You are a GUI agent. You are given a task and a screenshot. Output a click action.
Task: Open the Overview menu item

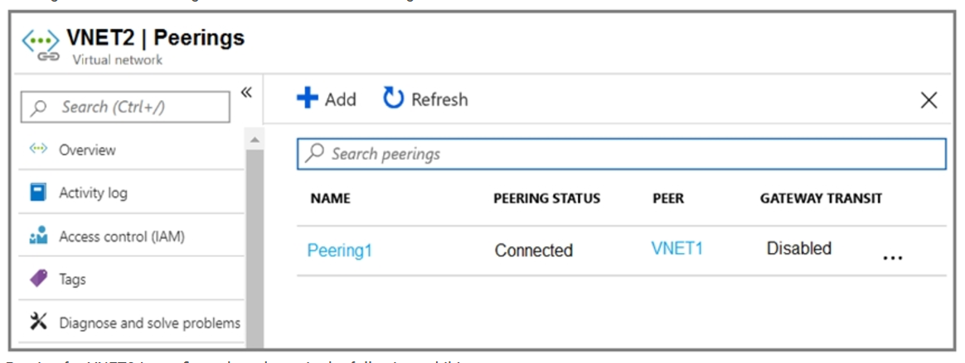[87, 150]
